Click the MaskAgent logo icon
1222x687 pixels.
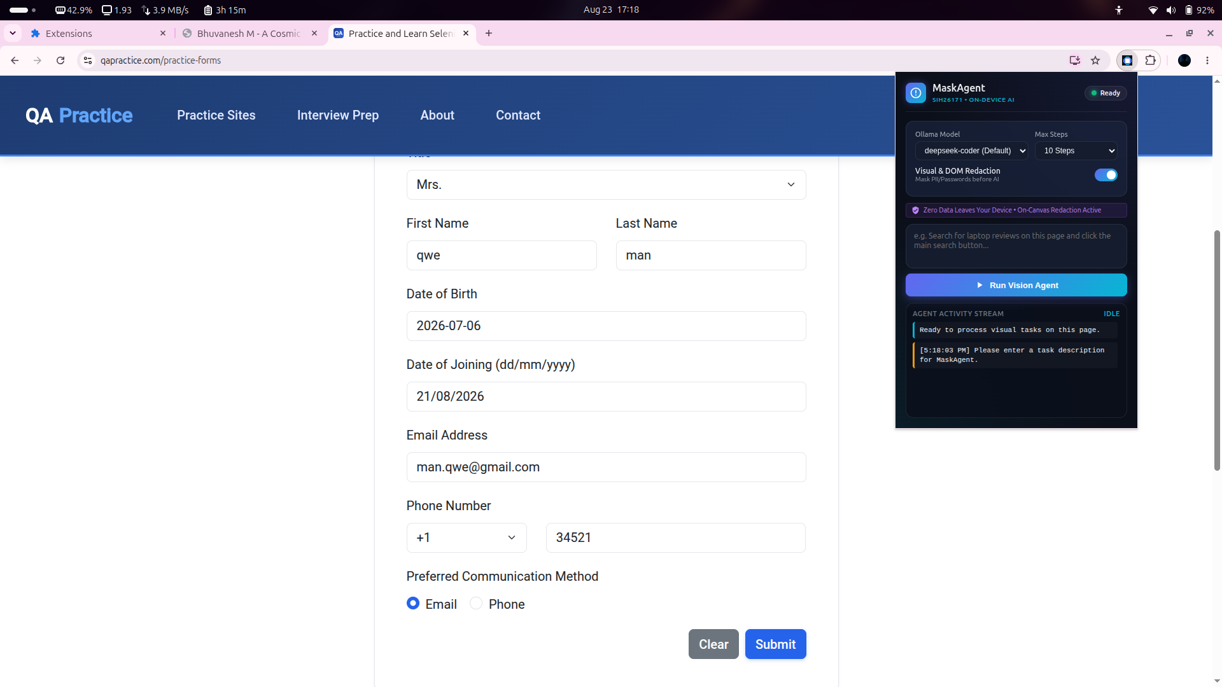tap(916, 93)
